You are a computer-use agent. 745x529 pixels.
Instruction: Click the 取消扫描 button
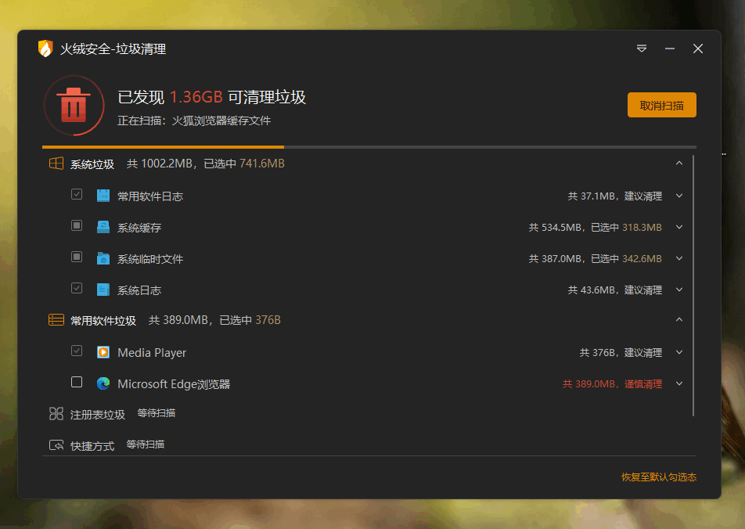(x=661, y=106)
